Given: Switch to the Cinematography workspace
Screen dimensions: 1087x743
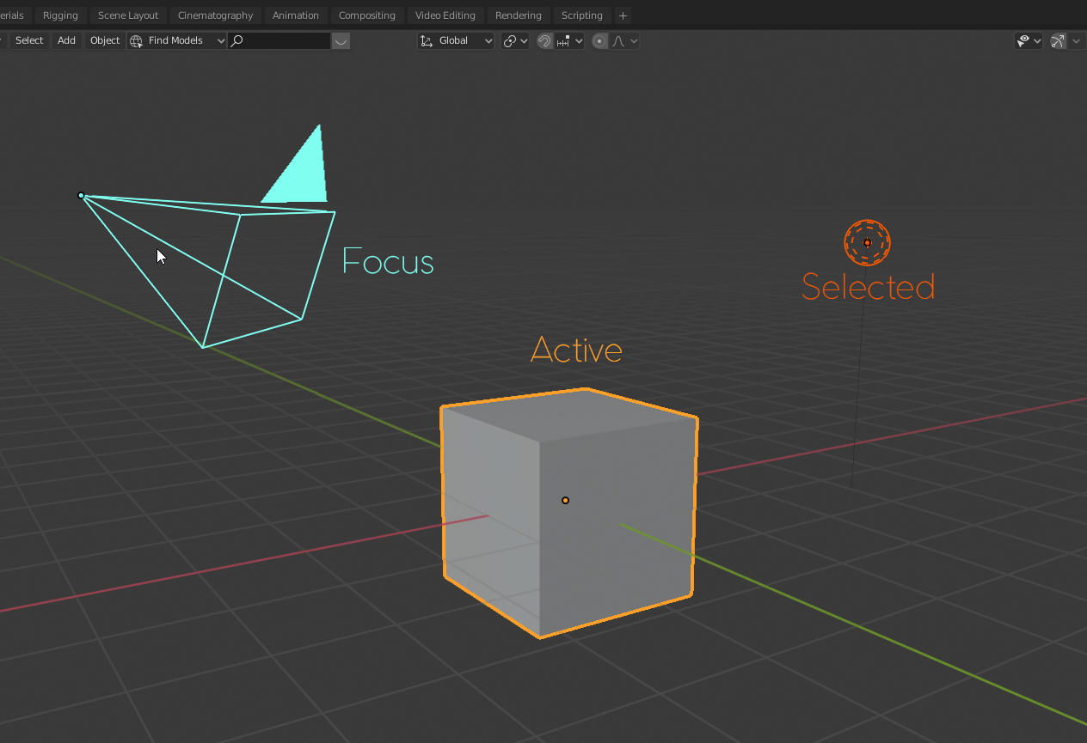Looking at the screenshot, I should (x=215, y=15).
